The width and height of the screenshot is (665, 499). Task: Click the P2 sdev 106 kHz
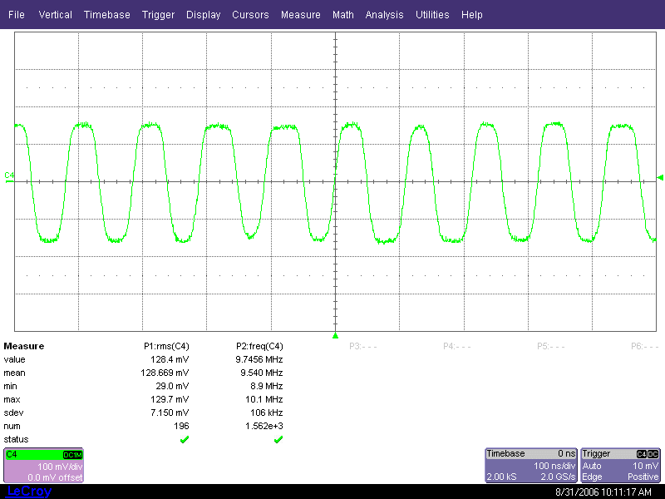pos(267,413)
